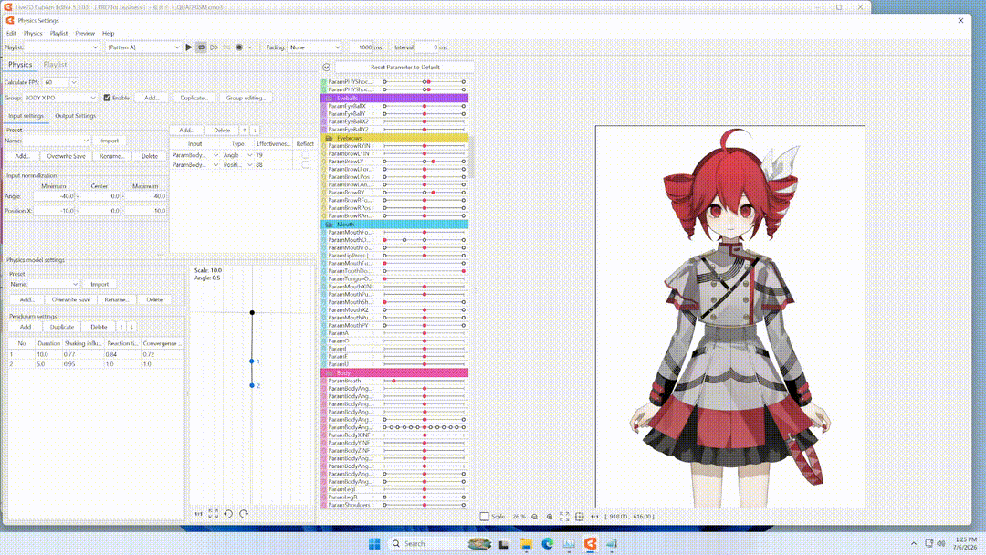Screen dimensions: 986x555
Task: Toggle the Scale checkbox below the viewer
Action: (x=484, y=517)
